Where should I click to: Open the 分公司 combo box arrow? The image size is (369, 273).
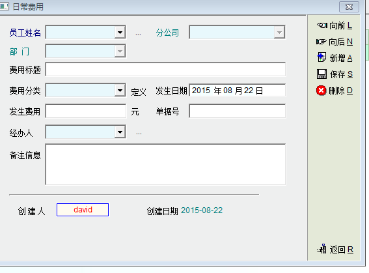pyautogui.click(x=279, y=33)
